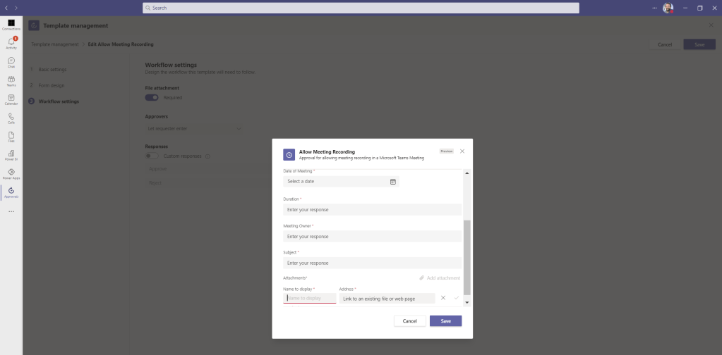Go to the Basic settings step
Viewport: 722px width, 355px height.
[52, 70]
